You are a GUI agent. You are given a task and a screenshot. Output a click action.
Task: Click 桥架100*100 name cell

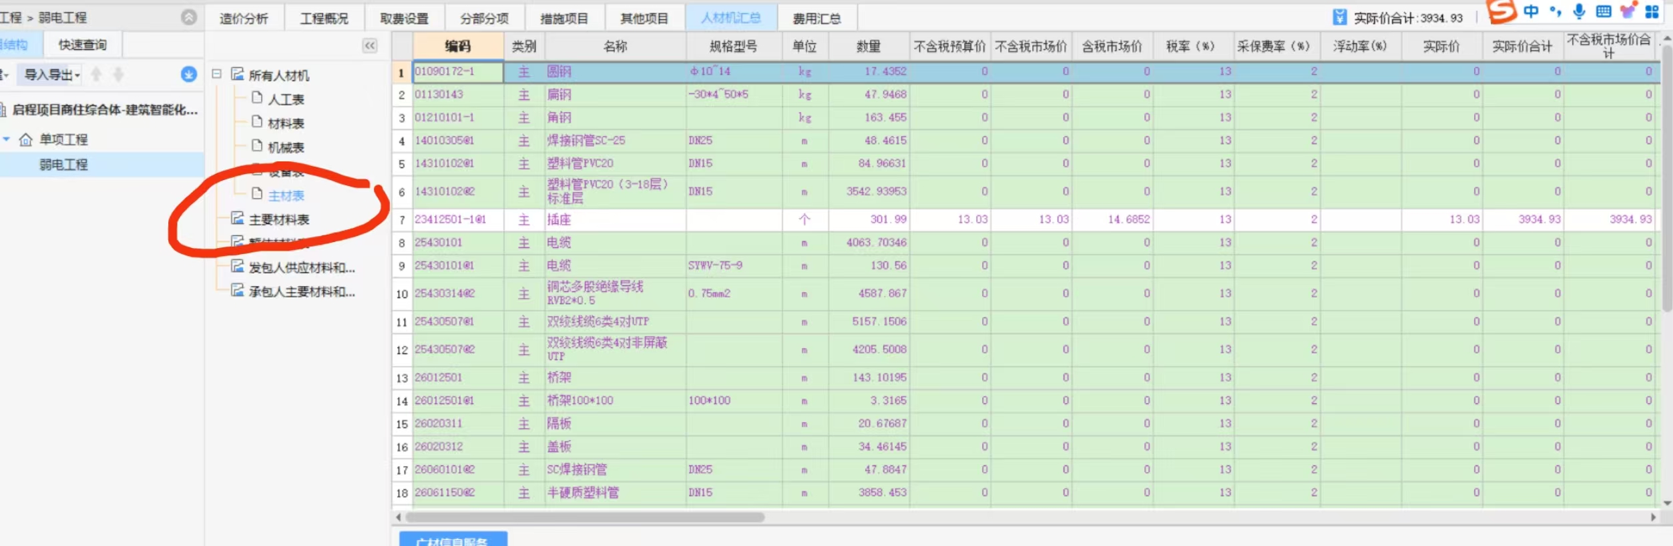pos(615,401)
